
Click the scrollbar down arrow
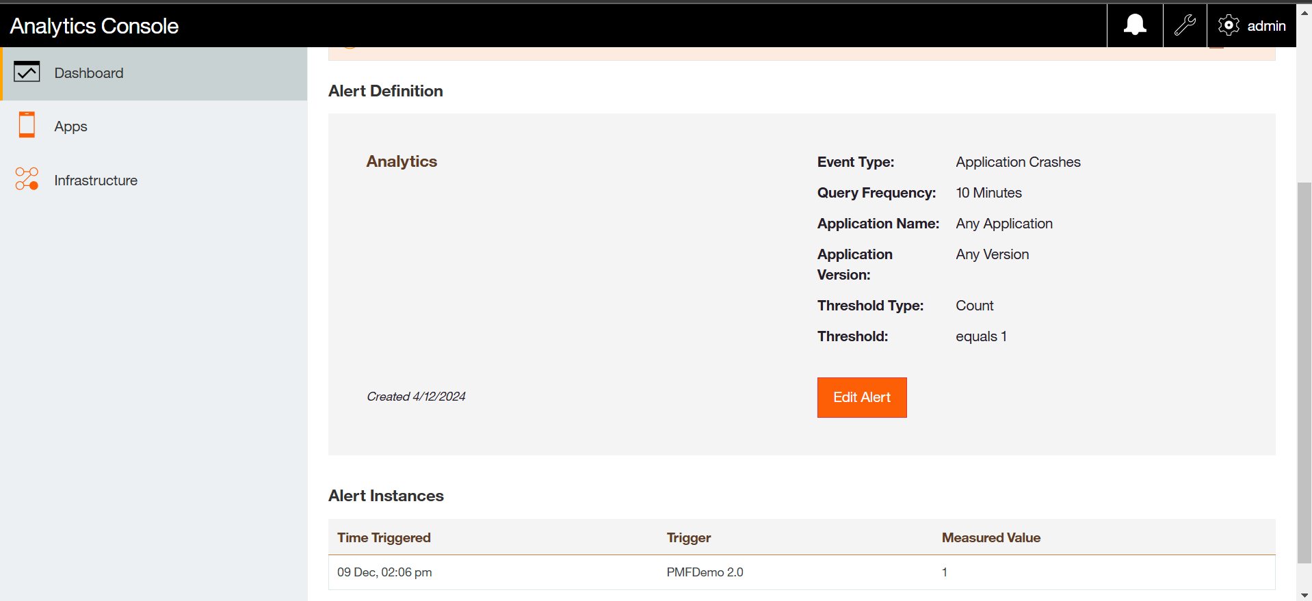click(x=1304, y=595)
